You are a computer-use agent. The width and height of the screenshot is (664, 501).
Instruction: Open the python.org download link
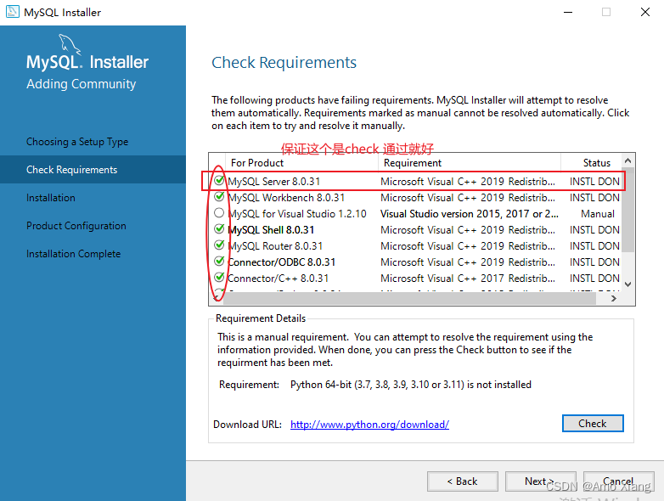(369, 425)
